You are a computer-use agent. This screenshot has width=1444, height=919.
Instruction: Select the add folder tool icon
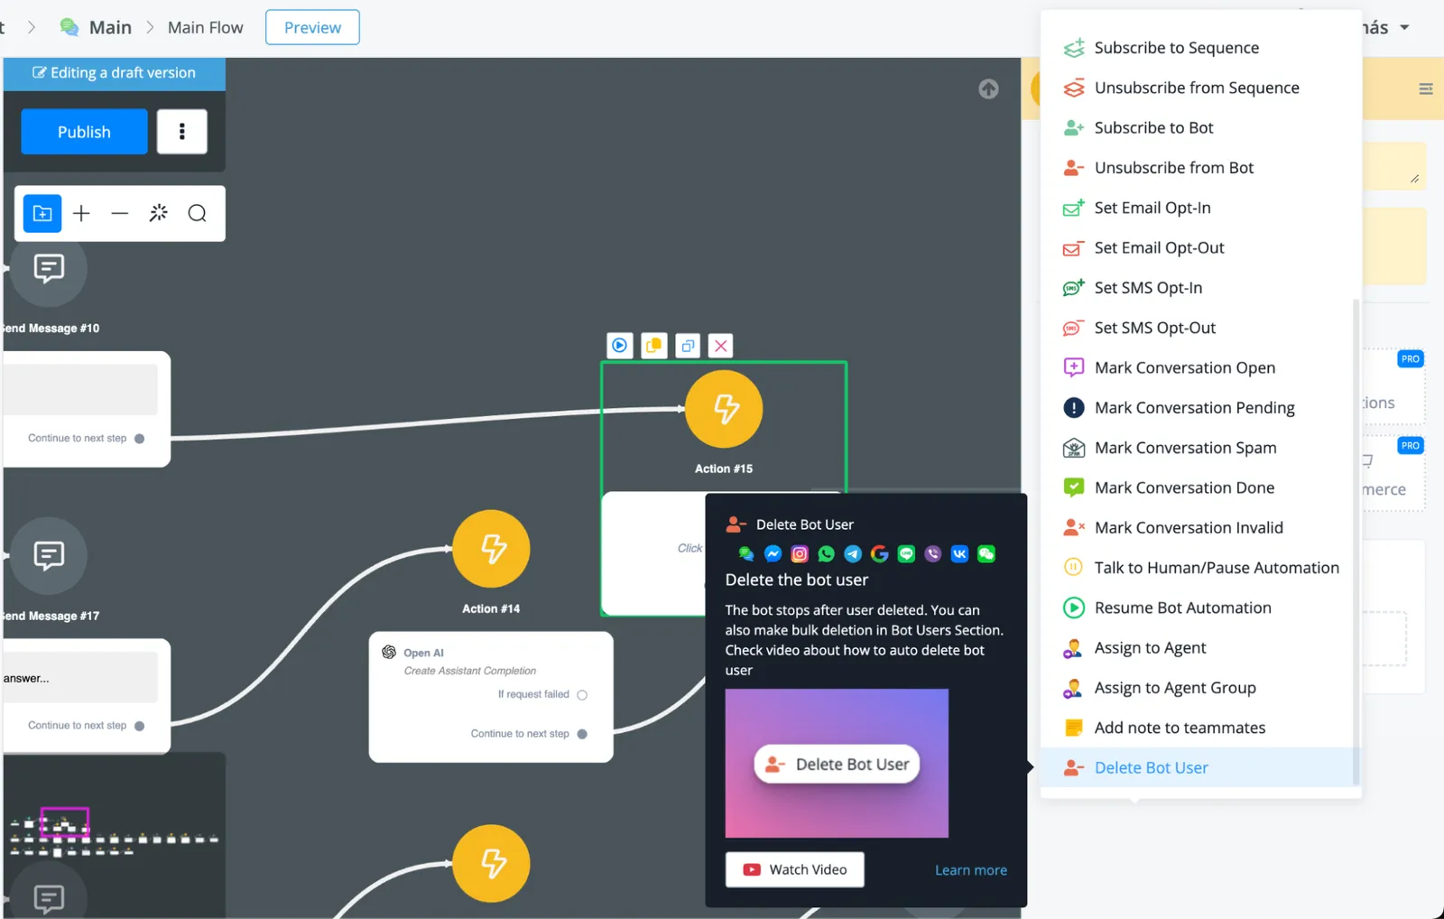[42, 214]
